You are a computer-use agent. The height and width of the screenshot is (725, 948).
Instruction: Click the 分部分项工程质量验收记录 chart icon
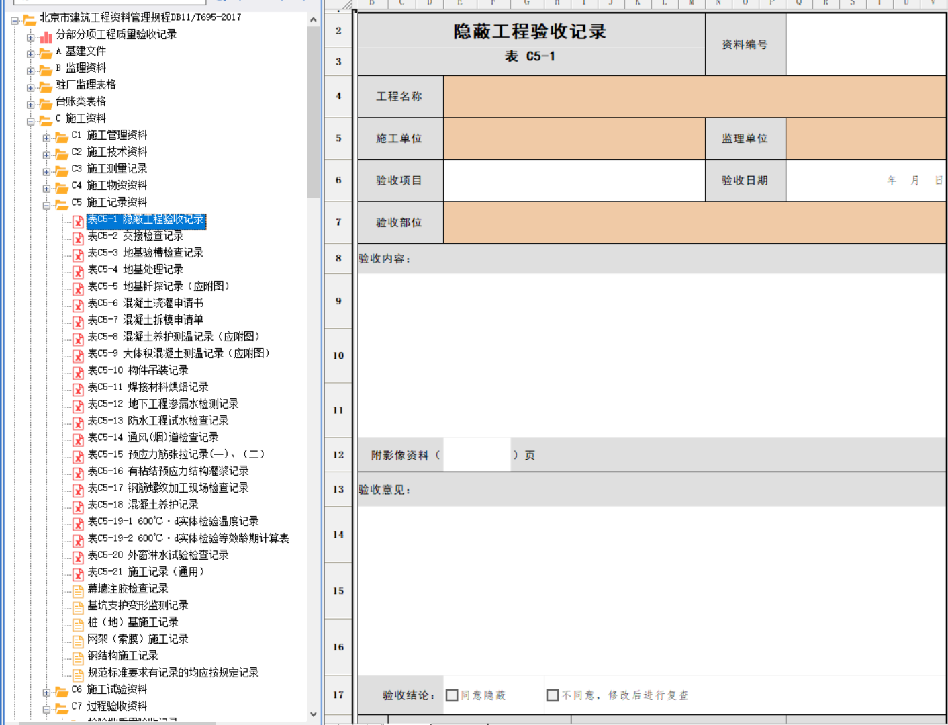[x=46, y=36]
